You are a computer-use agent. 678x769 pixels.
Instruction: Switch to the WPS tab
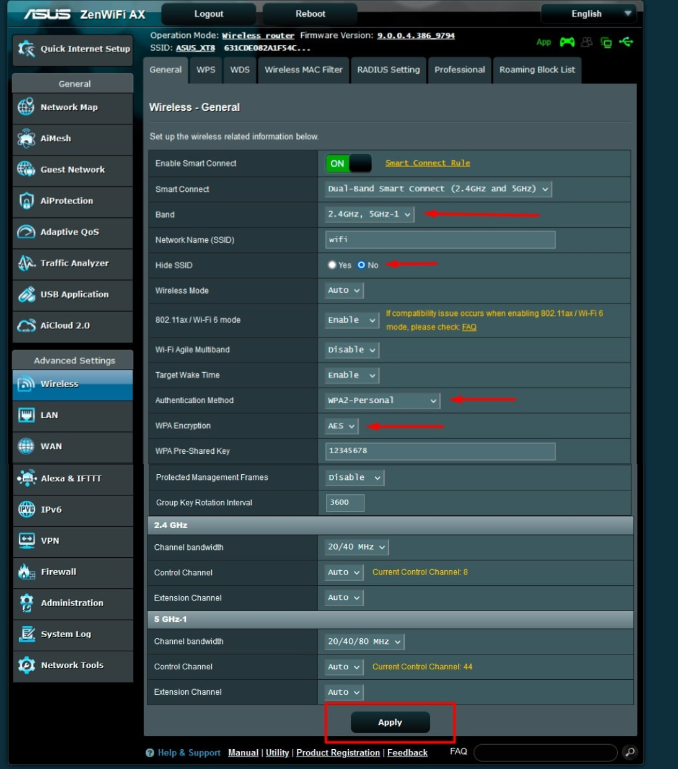(206, 70)
